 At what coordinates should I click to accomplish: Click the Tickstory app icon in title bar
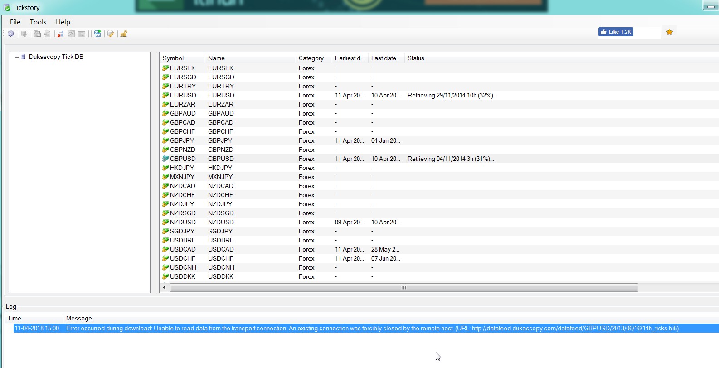click(x=7, y=8)
